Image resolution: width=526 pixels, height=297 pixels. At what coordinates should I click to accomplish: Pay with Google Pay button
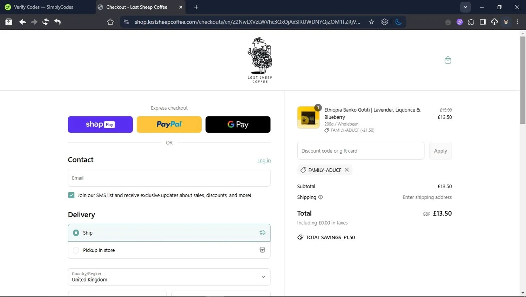click(x=238, y=124)
